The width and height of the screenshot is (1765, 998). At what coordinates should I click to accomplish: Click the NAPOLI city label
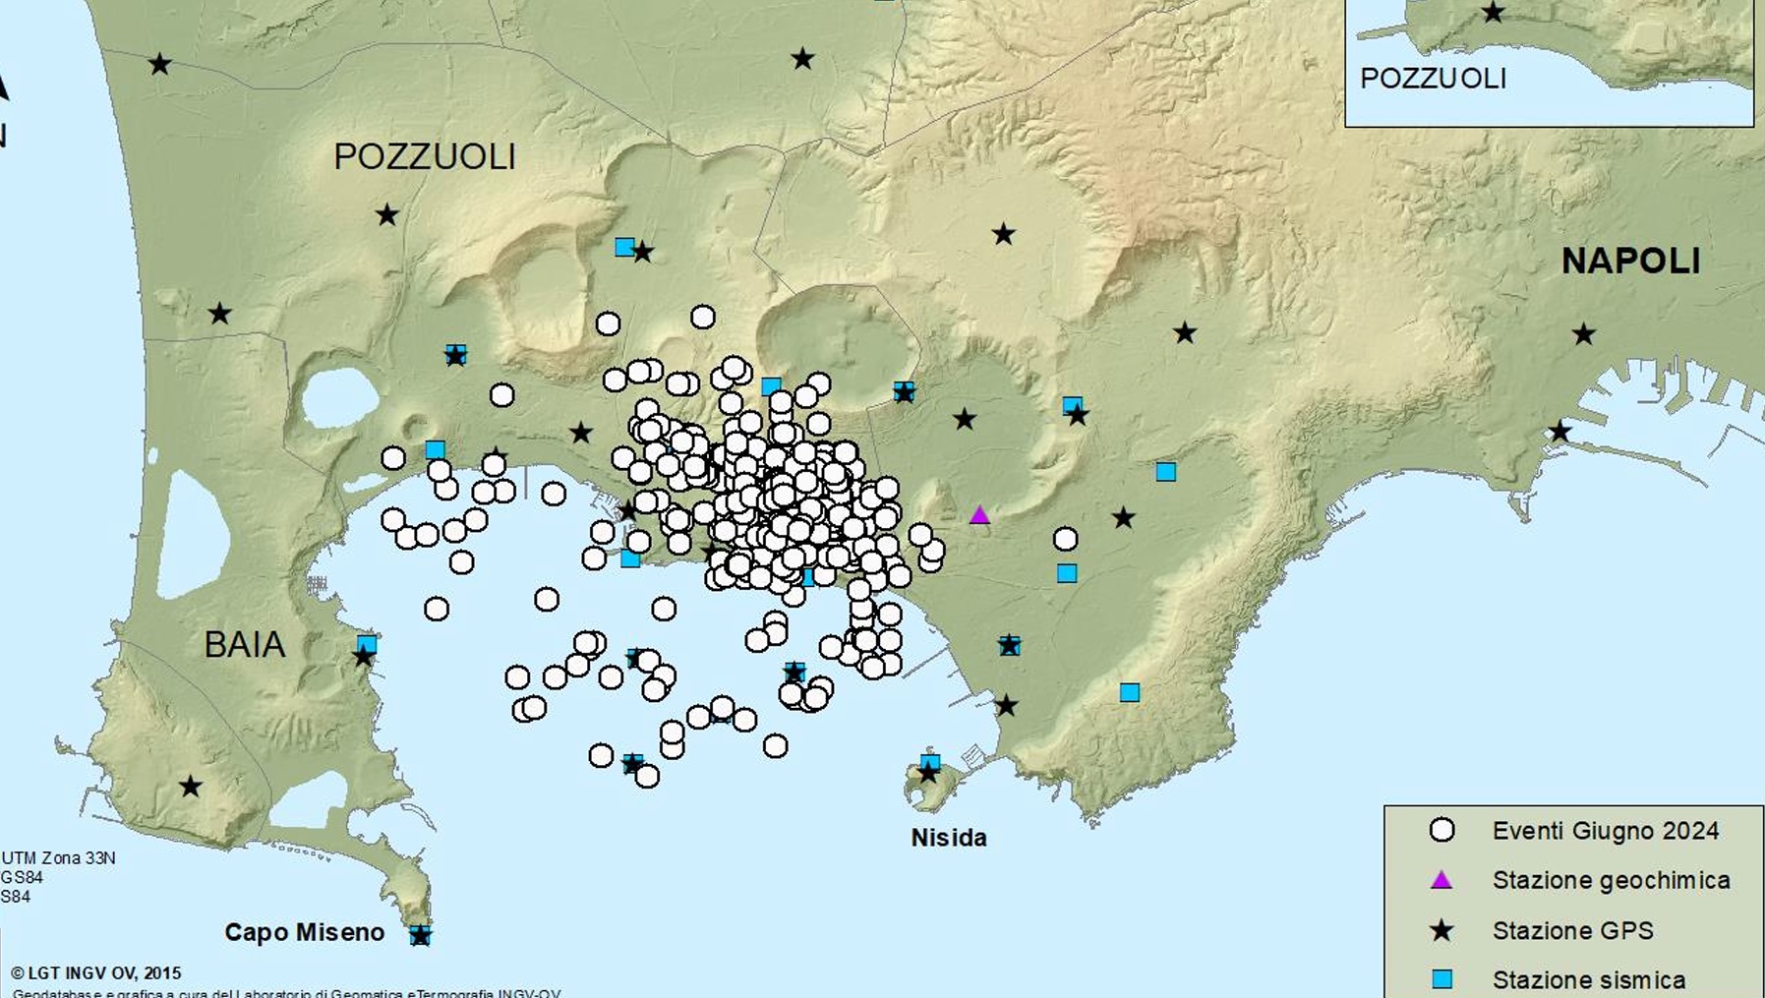click(1630, 262)
